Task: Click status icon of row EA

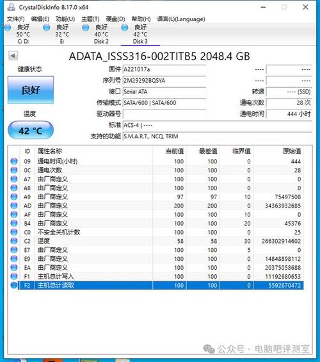Action: pyautogui.click(x=14, y=267)
